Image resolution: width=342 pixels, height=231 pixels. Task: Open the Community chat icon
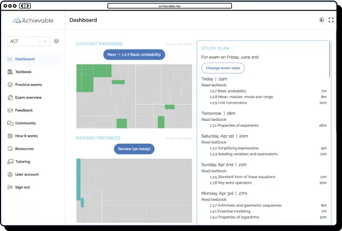11,123
